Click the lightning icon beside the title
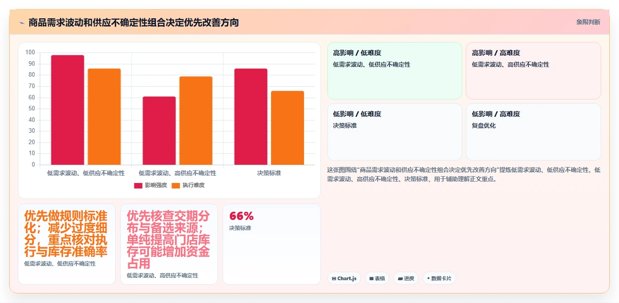Screen dimensions: 619x303 point(21,23)
